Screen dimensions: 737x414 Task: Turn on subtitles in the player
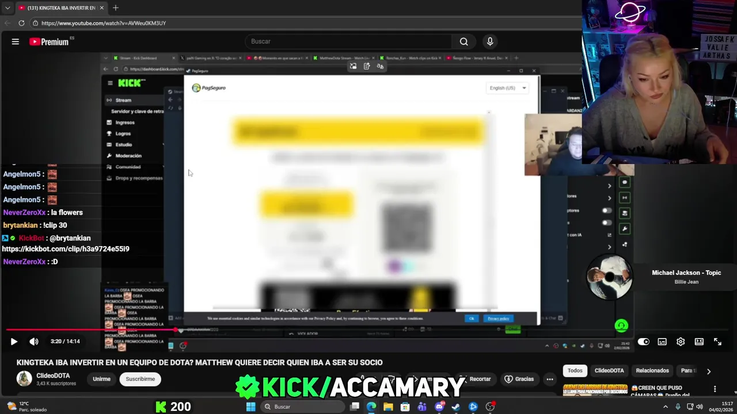click(662, 342)
